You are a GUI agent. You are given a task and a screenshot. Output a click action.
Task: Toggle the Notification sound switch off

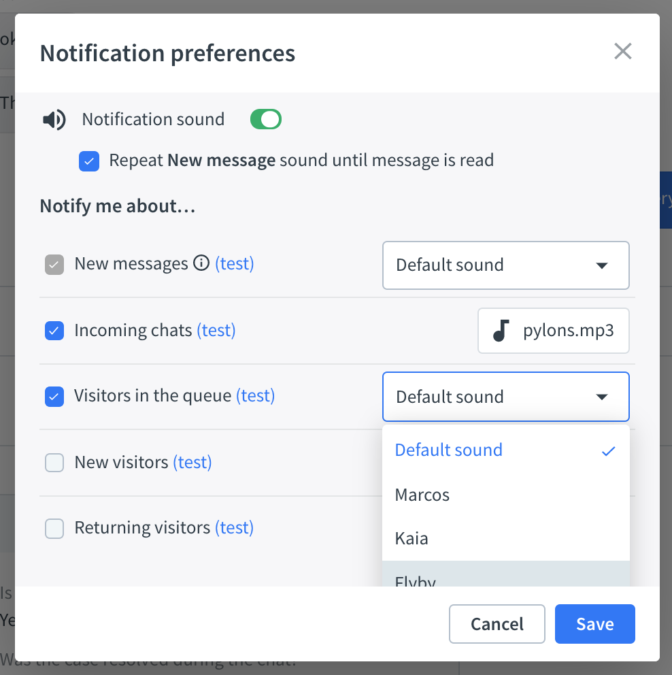(x=265, y=119)
